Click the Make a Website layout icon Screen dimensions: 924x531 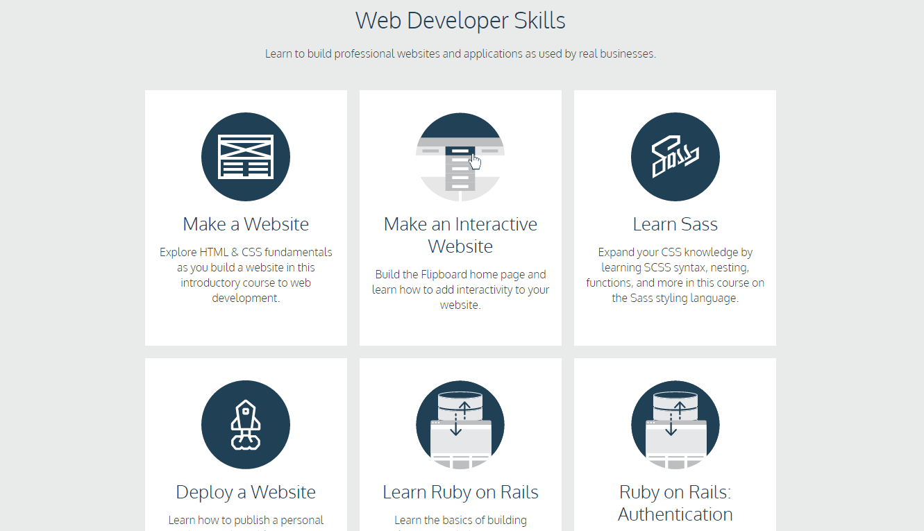(x=246, y=156)
